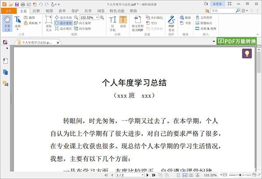Click the Select text tool icon
Image resolution: width=262 pixels, height=179 pixels.
click(17, 20)
